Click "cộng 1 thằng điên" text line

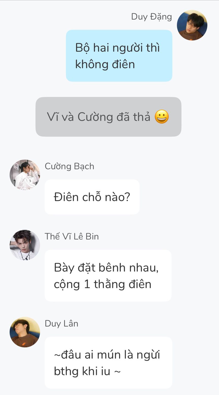point(103,285)
